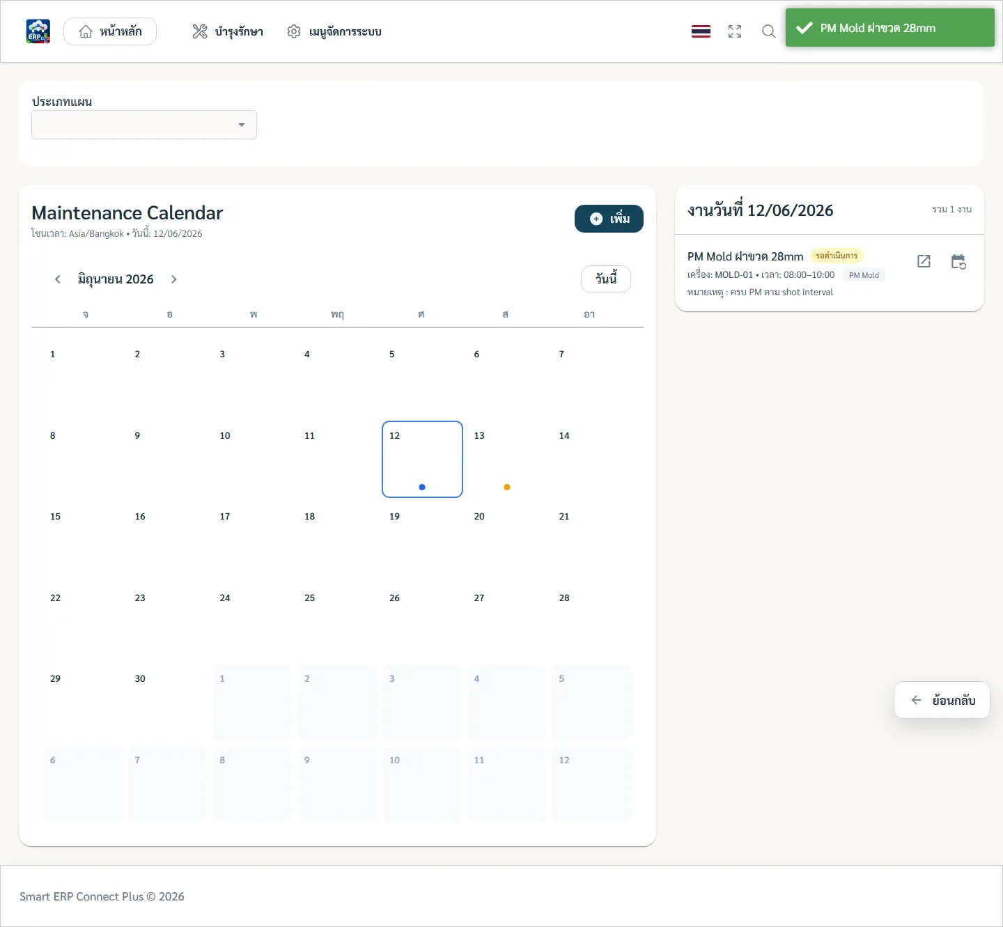
Task: Click the วันนี้ today button
Action: [606, 279]
